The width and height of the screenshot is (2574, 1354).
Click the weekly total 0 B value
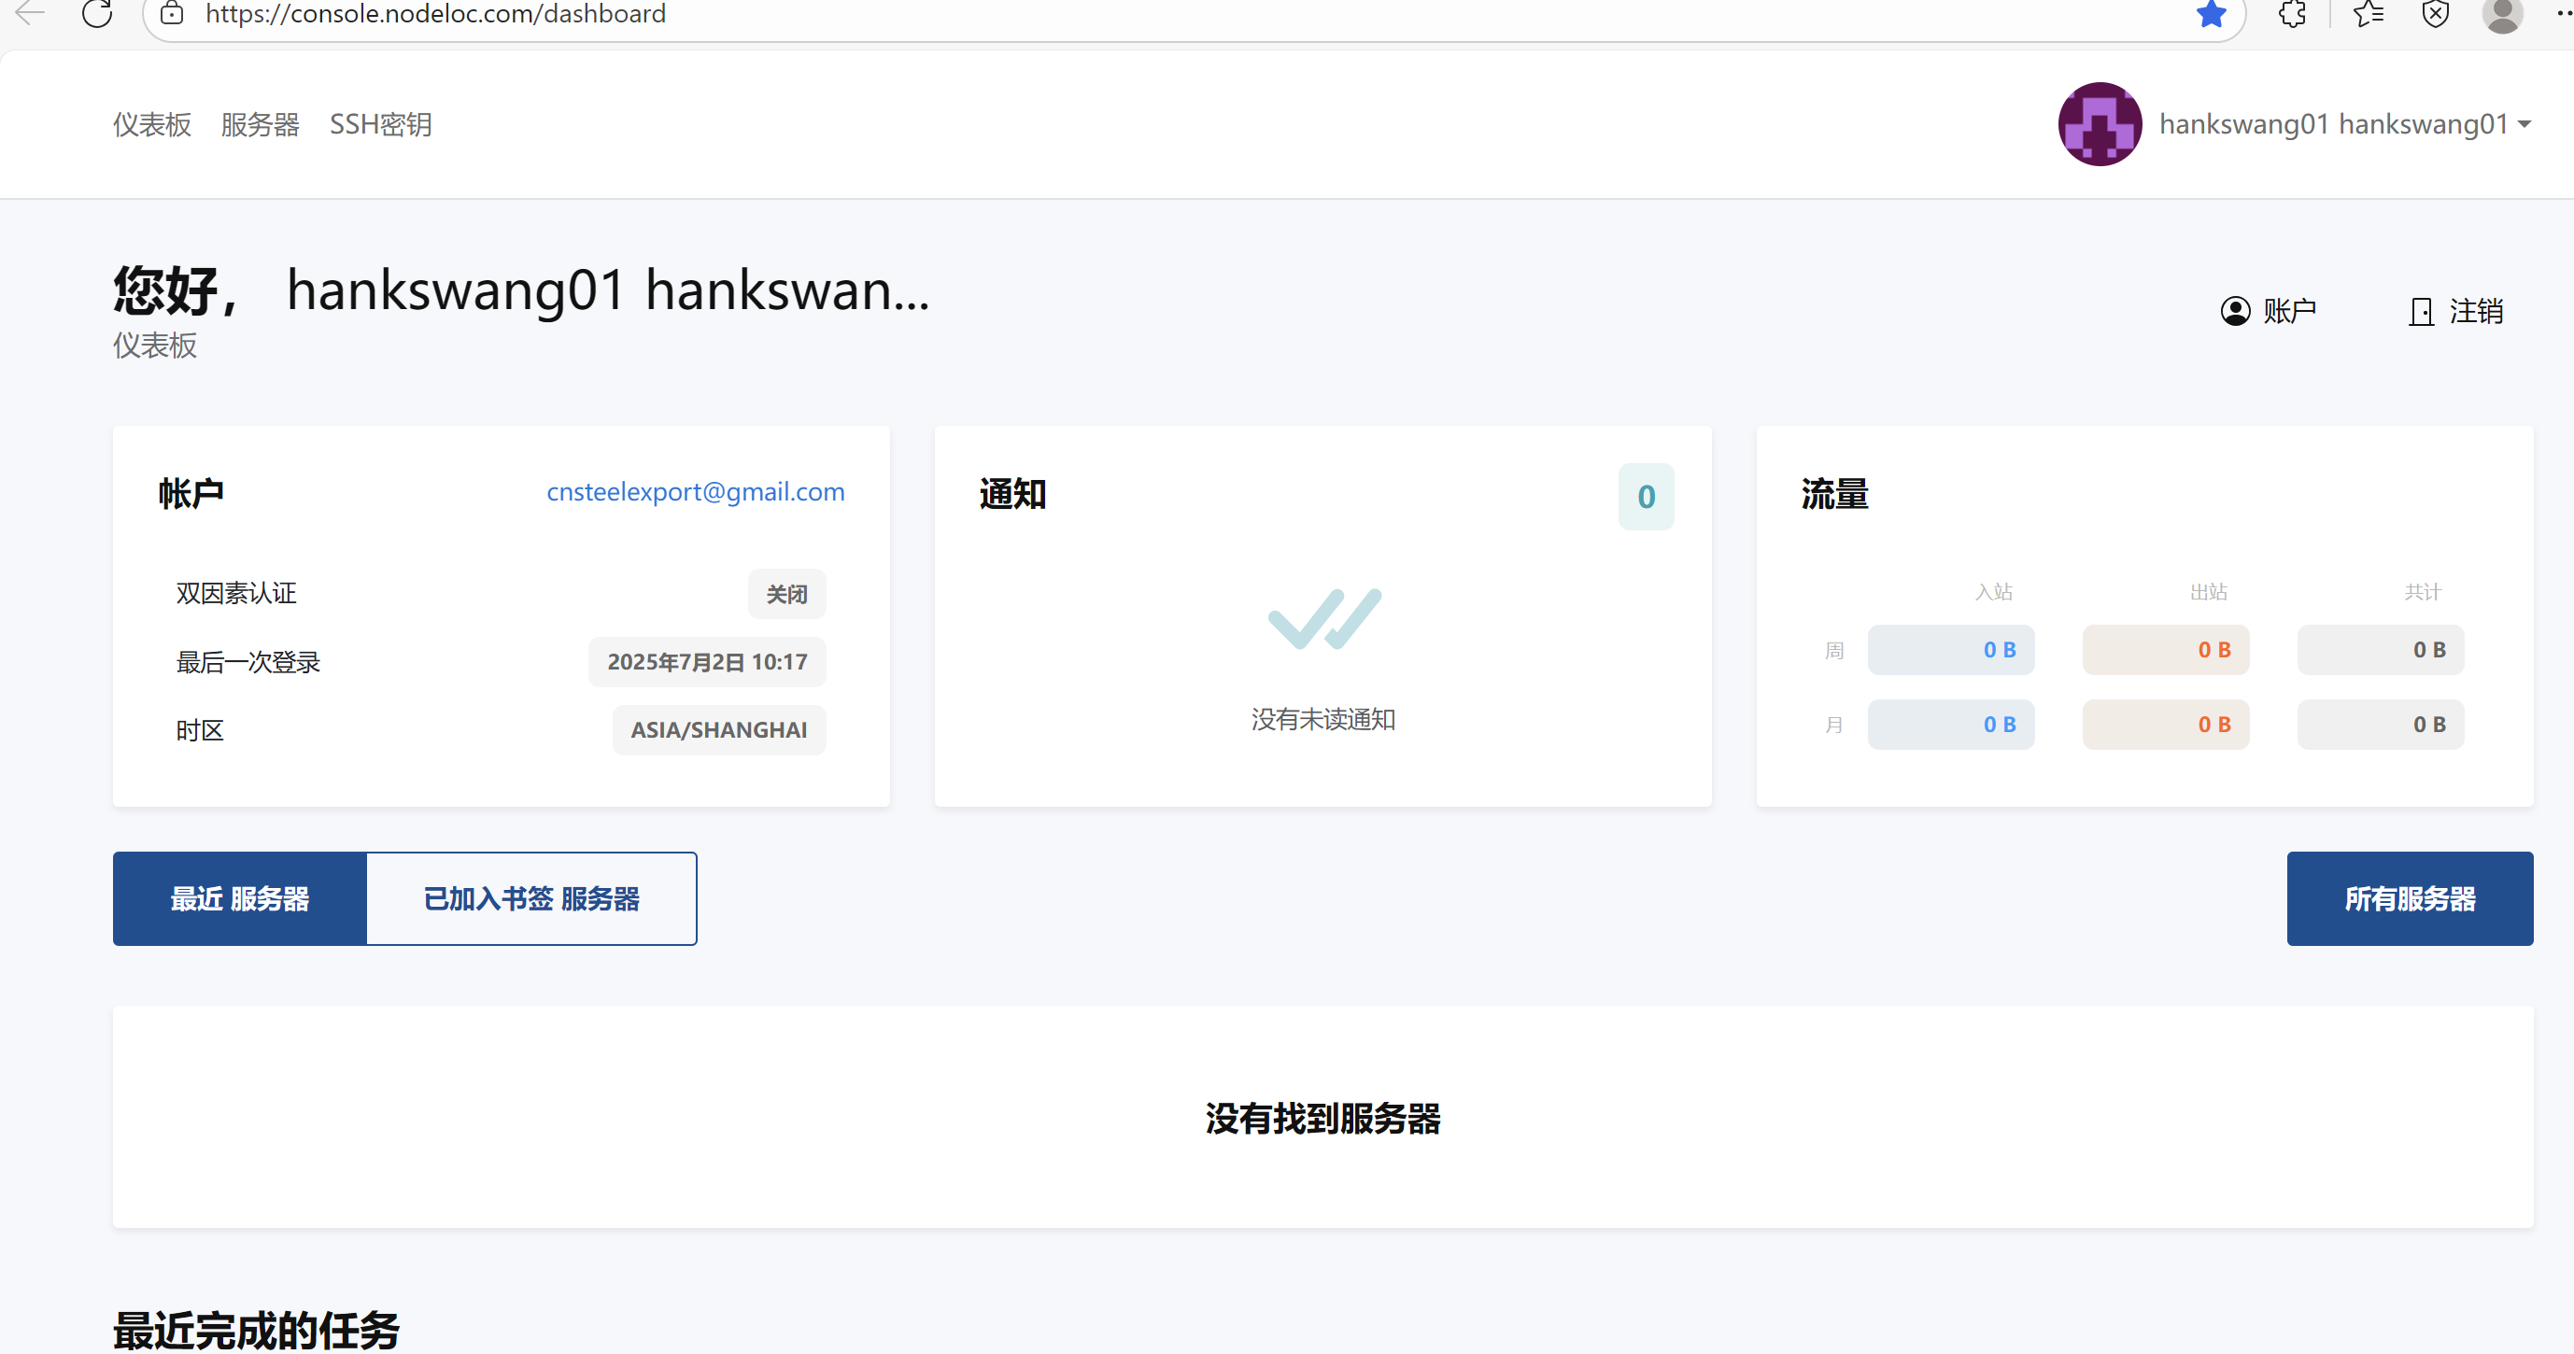pos(2380,651)
